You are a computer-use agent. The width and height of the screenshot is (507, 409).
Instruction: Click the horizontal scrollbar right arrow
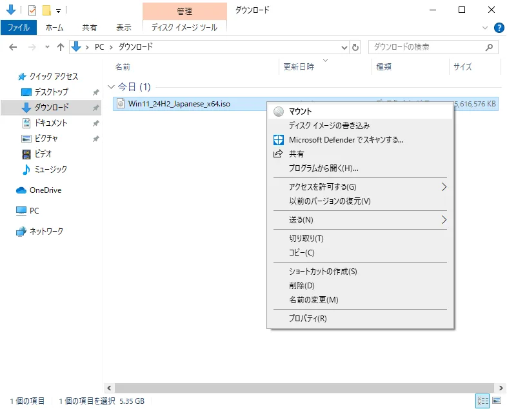pos(501,388)
